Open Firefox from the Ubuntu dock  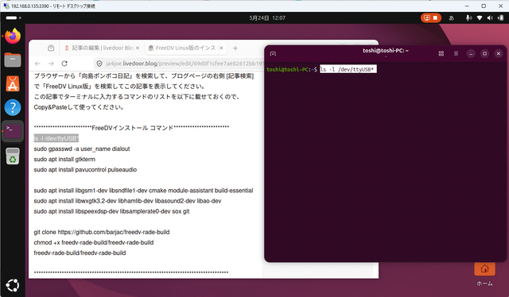[13, 36]
